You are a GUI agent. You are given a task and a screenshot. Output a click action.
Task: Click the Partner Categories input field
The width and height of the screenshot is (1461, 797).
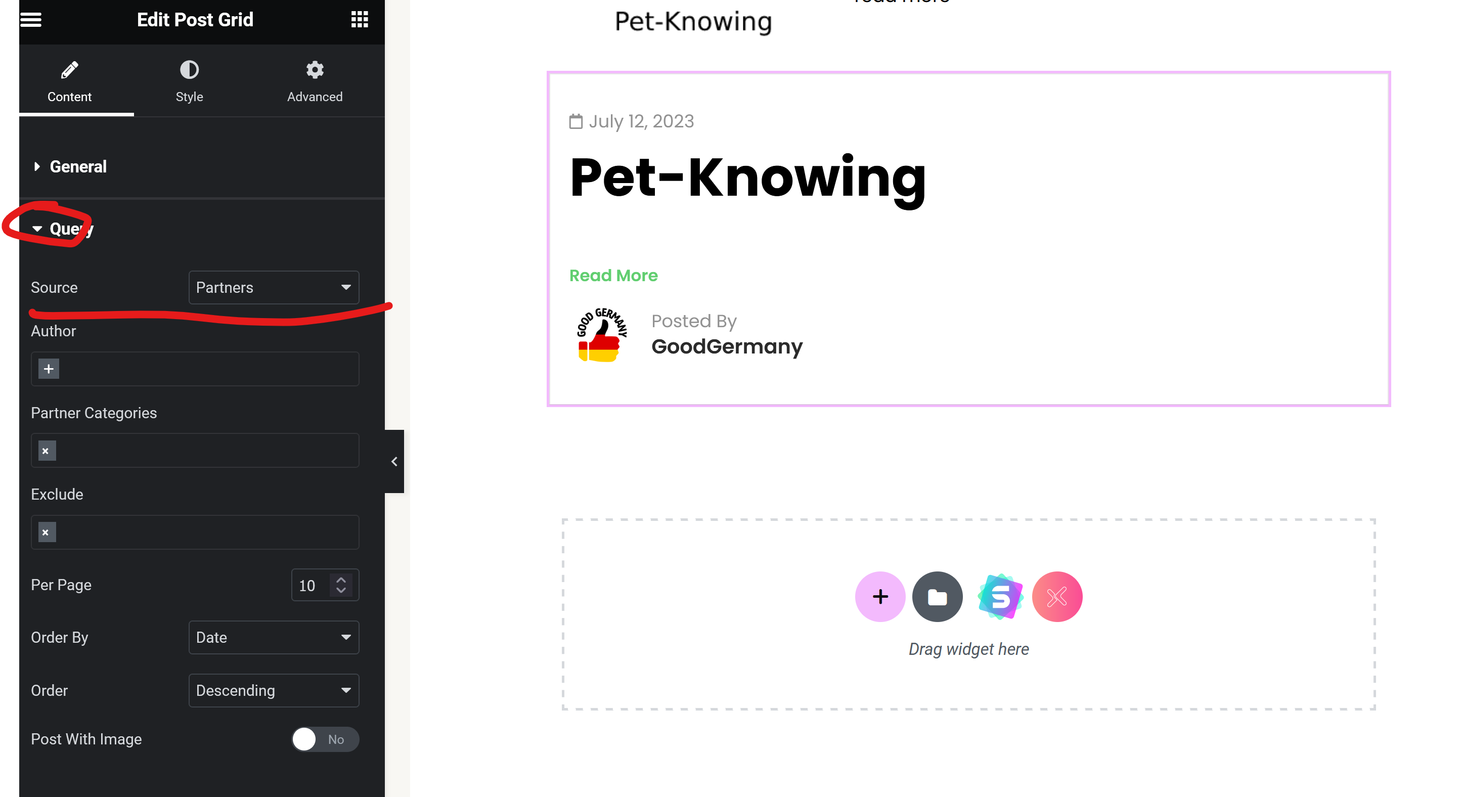coord(195,451)
